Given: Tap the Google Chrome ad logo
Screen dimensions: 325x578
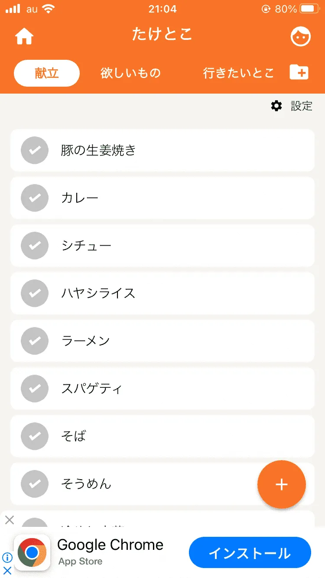Looking at the screenshot, I should pos(32,552).
